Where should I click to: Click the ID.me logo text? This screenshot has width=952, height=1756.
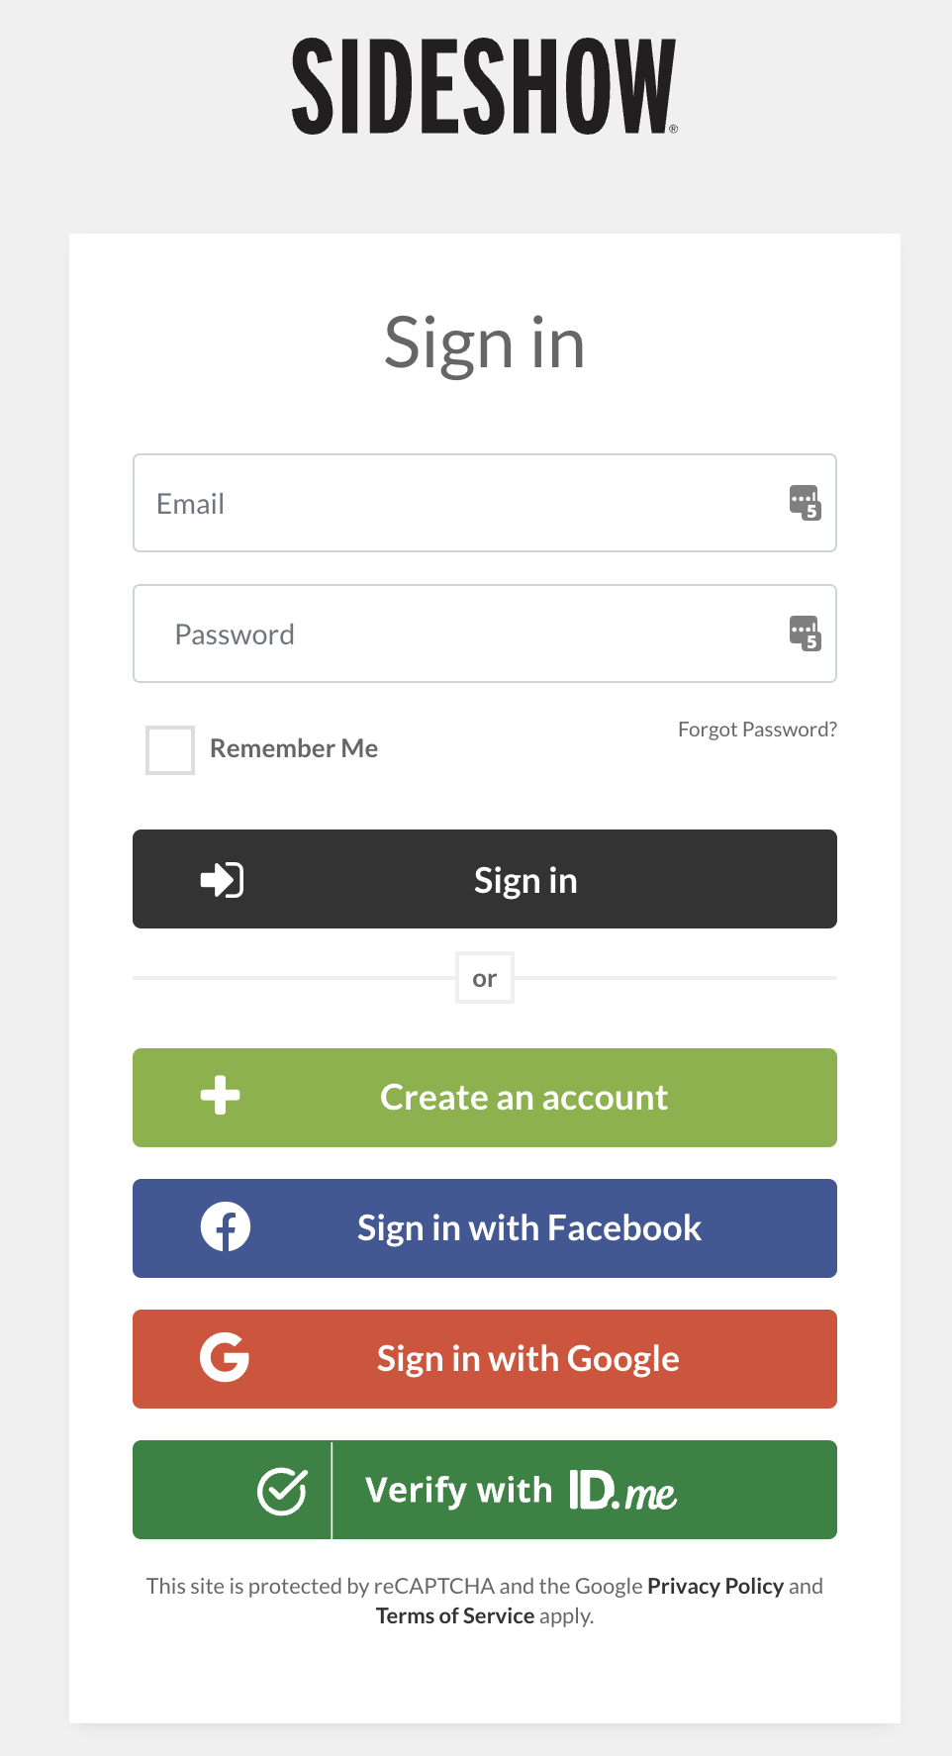click(x=622, y=1491)
